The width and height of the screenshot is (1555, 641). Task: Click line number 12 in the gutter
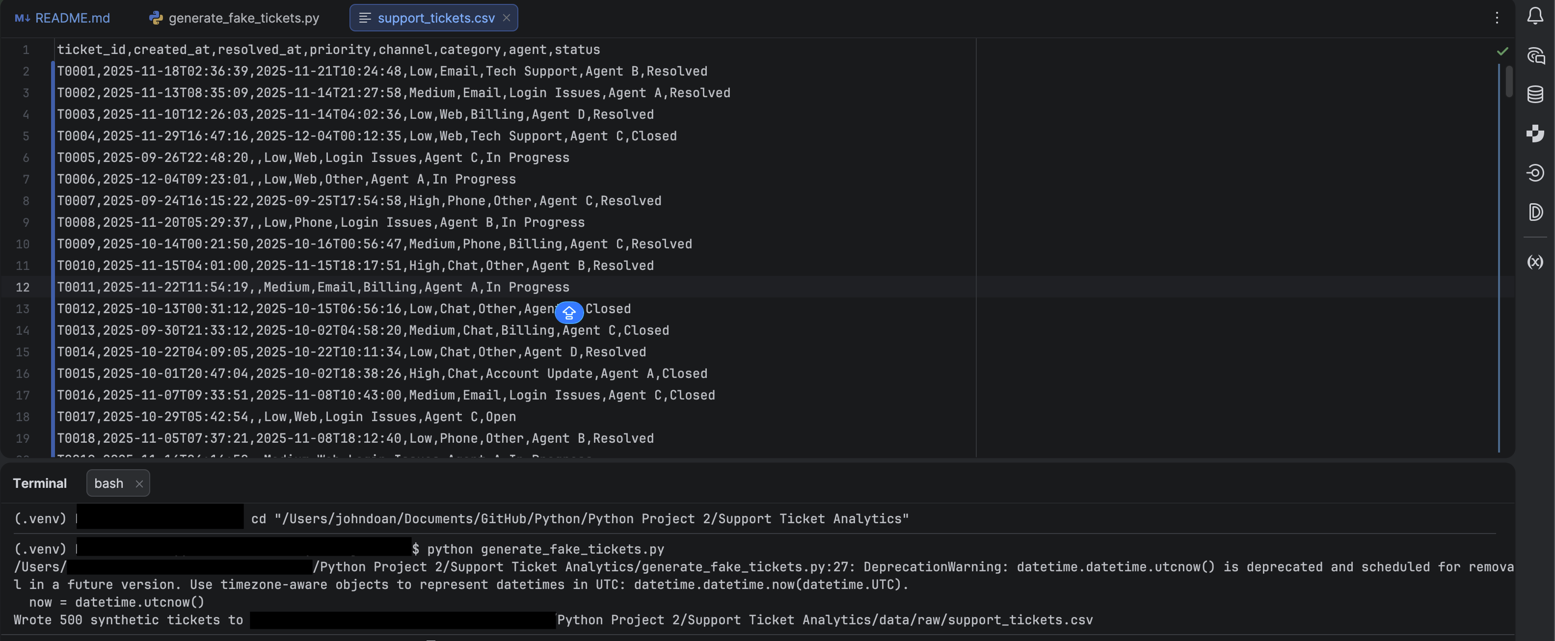click(x=24, y=287)
